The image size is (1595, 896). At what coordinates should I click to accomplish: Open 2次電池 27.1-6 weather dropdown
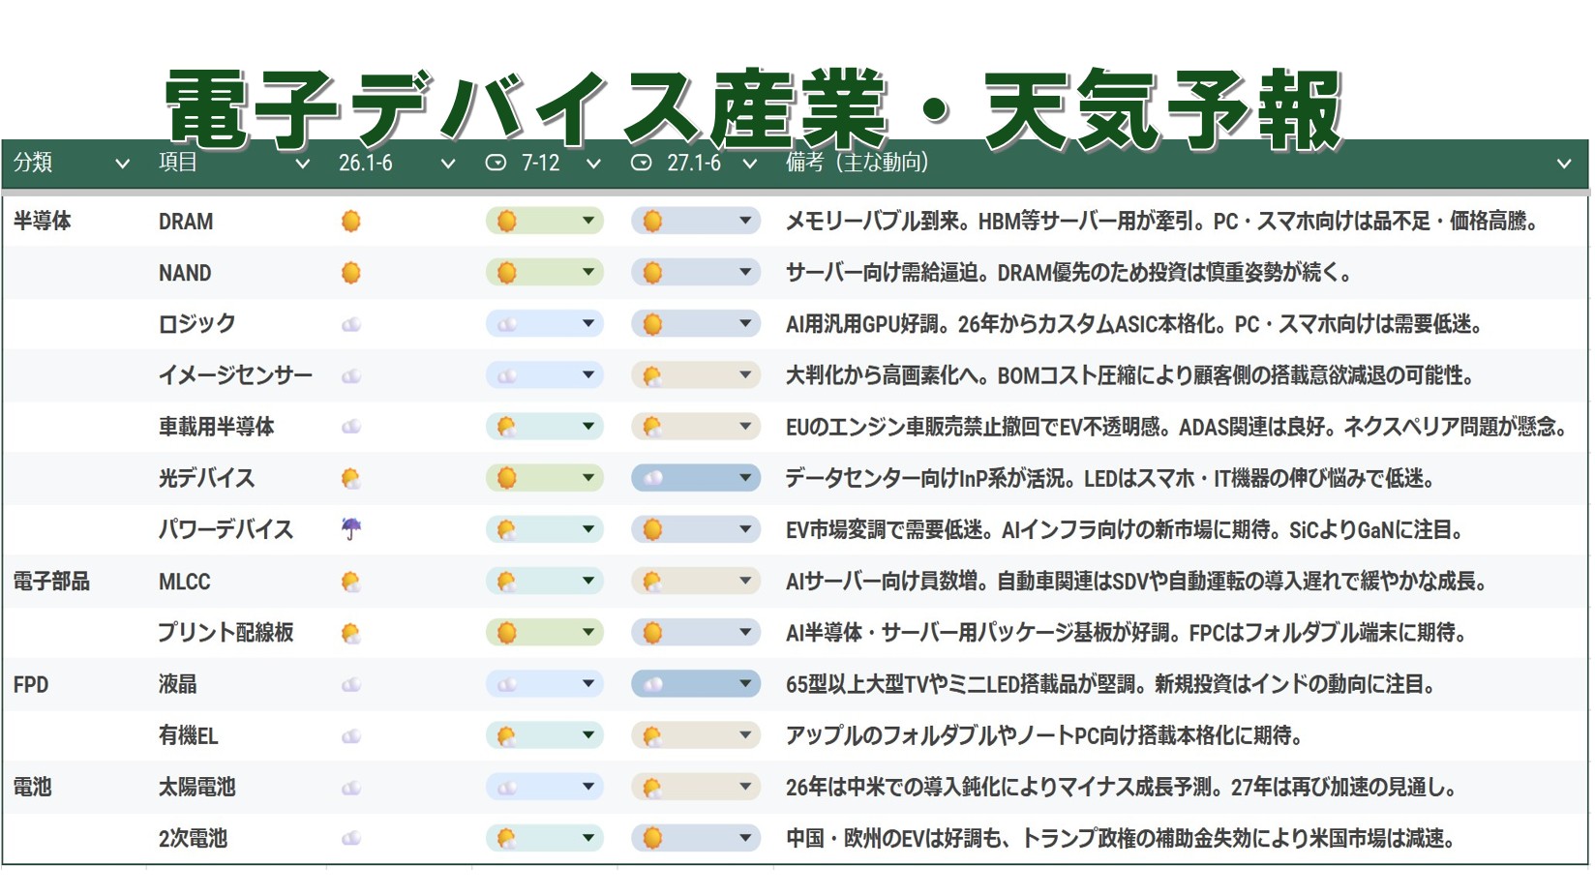pos(695,838)
